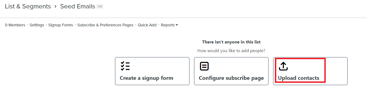Click the horizontal divider below the breadcrumb
This screenshot has height=98, width=367.
pyautogui.click(x=183, y=18)
